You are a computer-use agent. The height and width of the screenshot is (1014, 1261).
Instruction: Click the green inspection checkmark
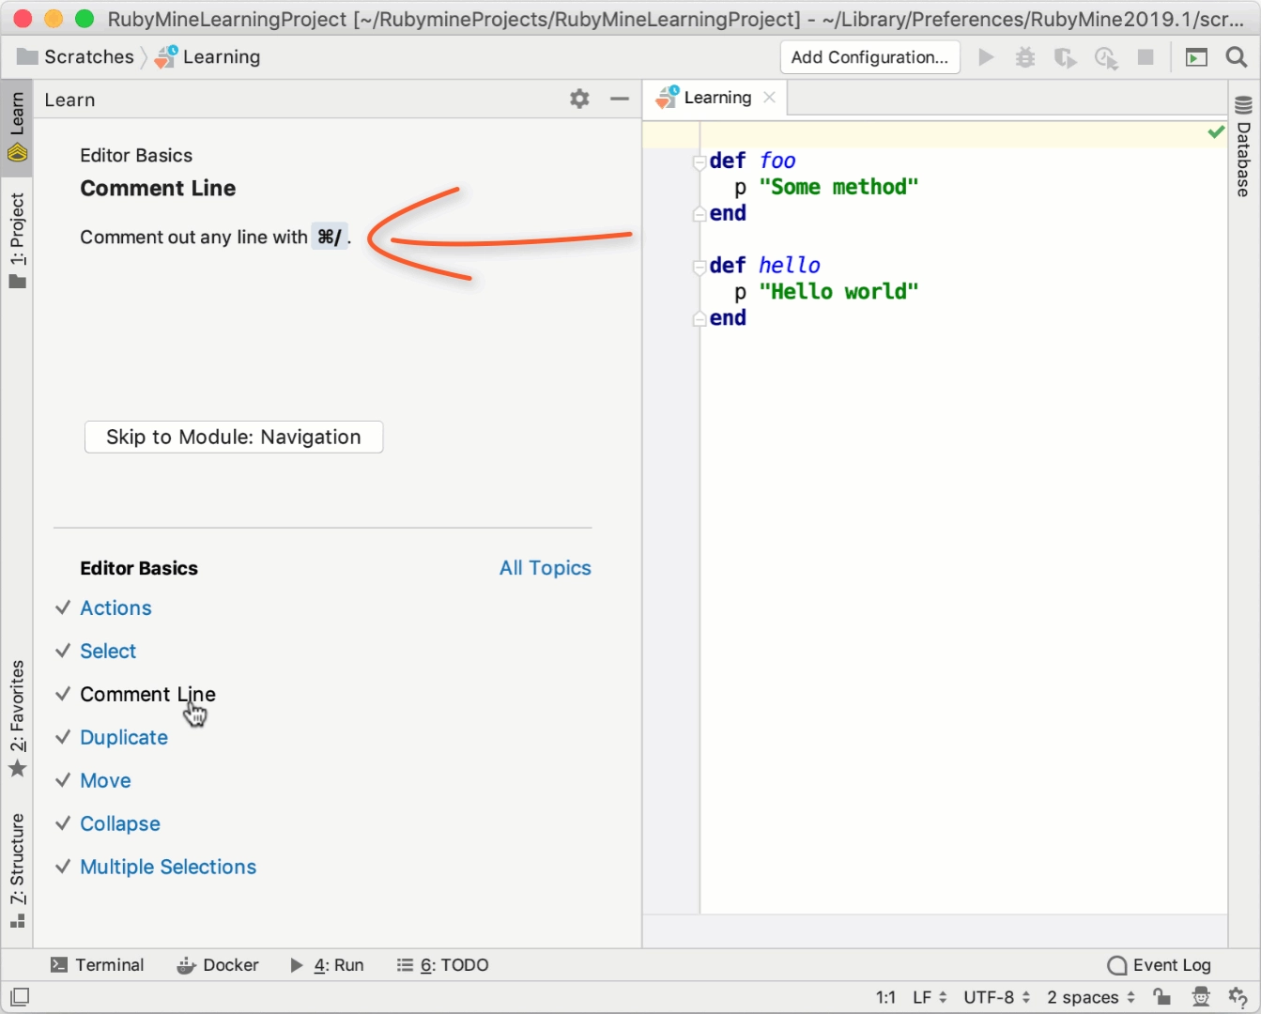click(1216, 131)
